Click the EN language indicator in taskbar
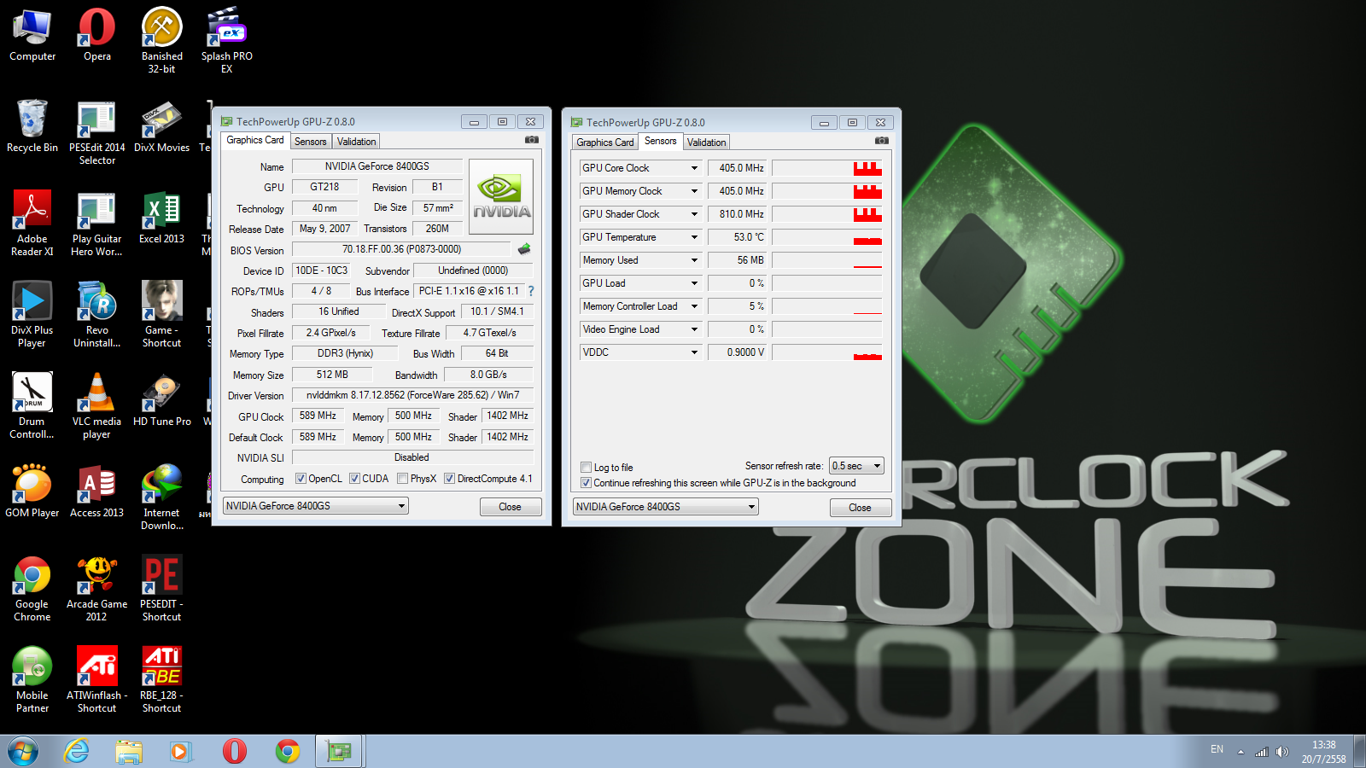The image size is (1366, 768). 1217,749
